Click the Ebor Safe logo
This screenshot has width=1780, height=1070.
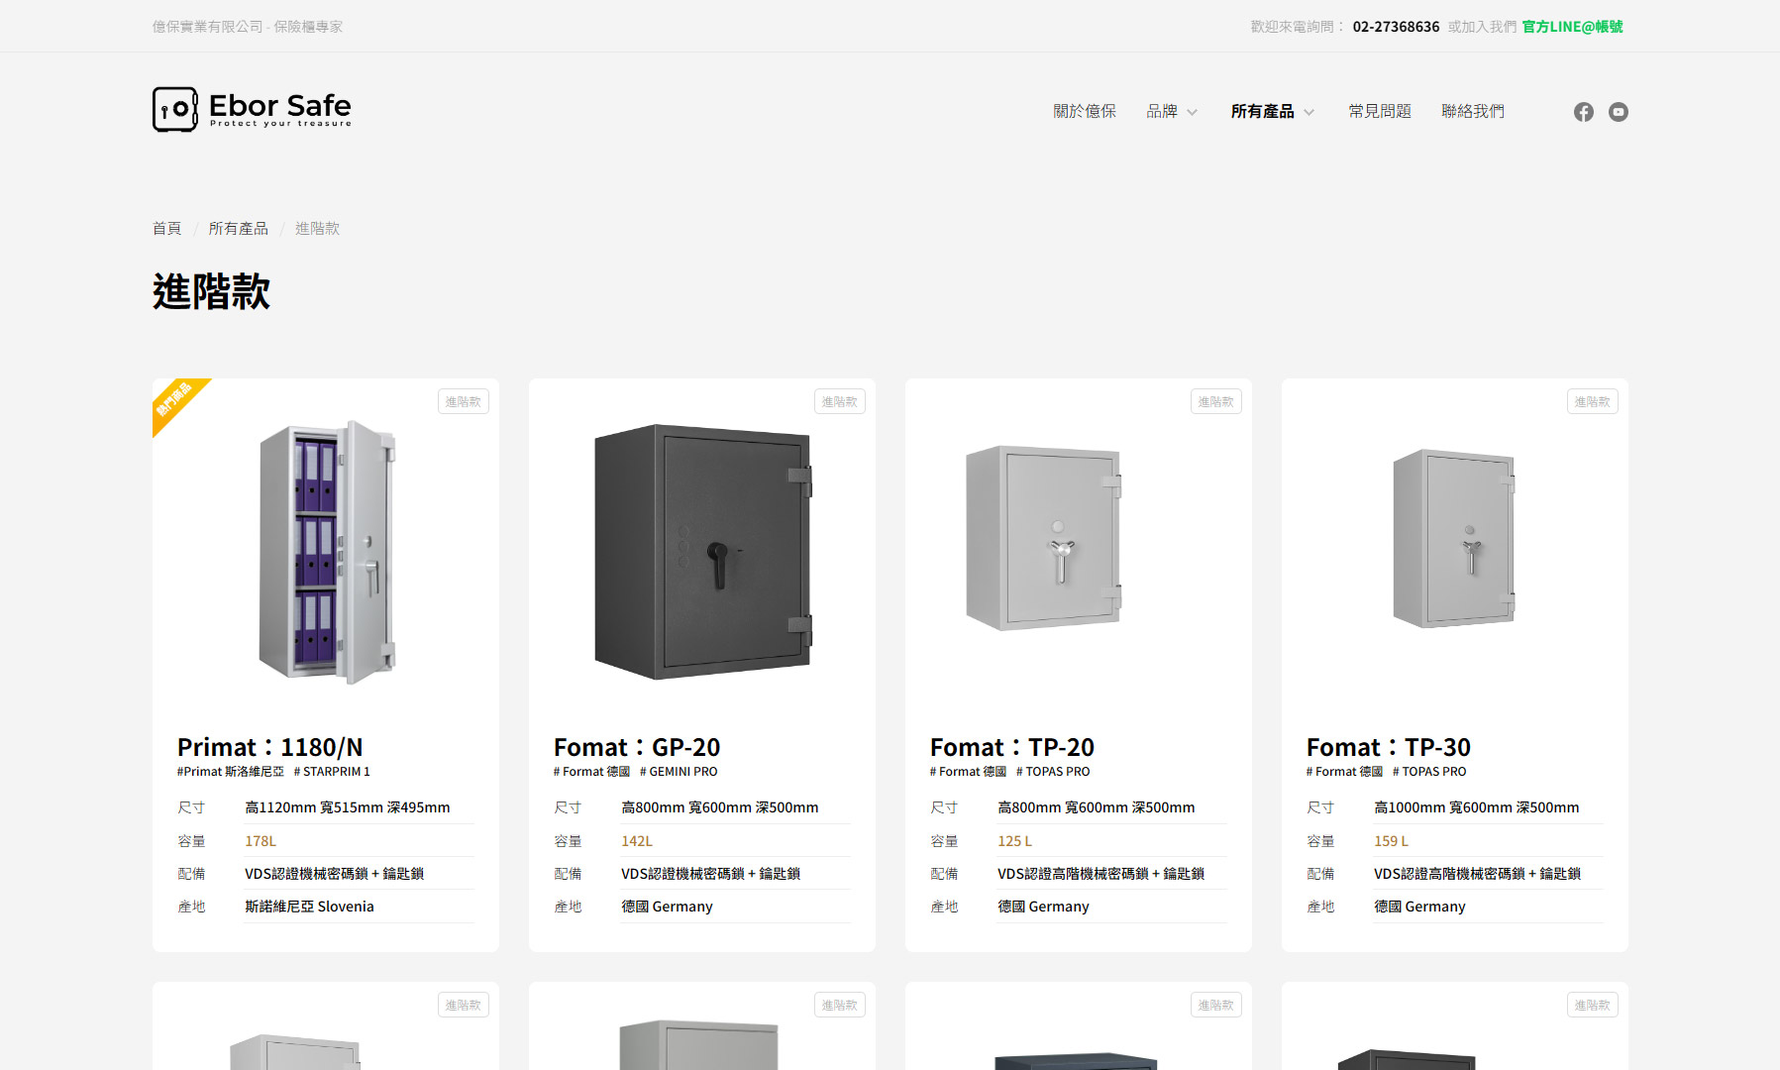pos(252,109)
